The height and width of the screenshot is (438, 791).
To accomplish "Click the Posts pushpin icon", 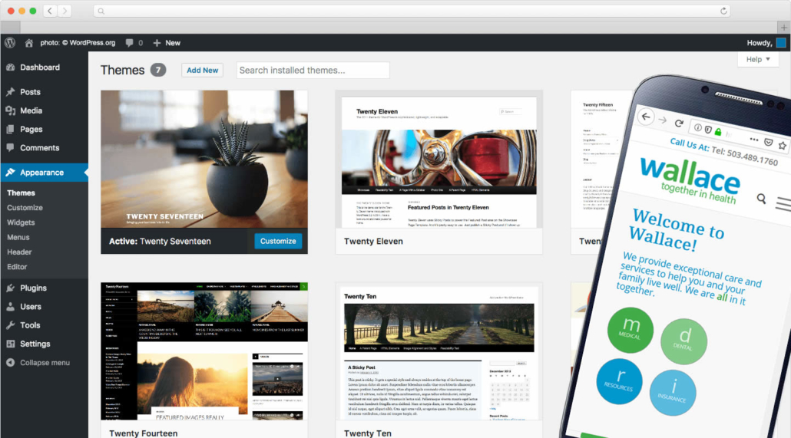I will coord(11,92).
